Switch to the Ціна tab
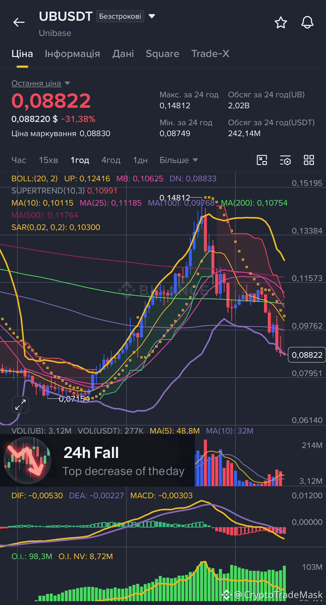This screenshot has height=605, width=326. 22,54
